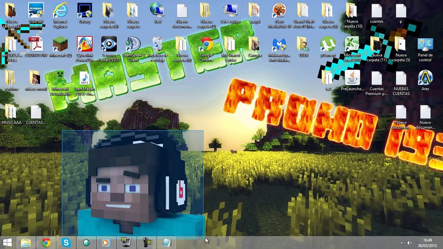The height and width of the screenshot is (249, 443).
Task: Open the orange media player taskbar icon
Action: click(106, 243)
